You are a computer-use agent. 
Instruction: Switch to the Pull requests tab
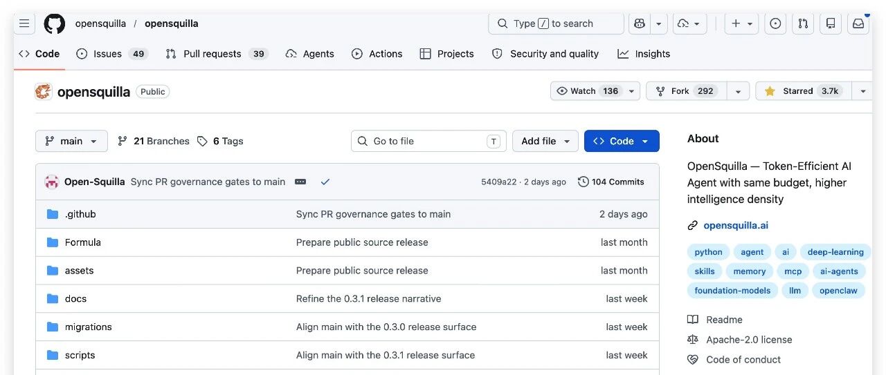pyautogui.click(x=216, y=54)
